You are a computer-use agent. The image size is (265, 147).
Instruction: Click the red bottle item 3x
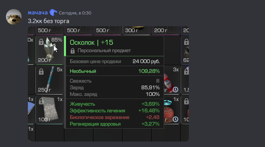171,80
